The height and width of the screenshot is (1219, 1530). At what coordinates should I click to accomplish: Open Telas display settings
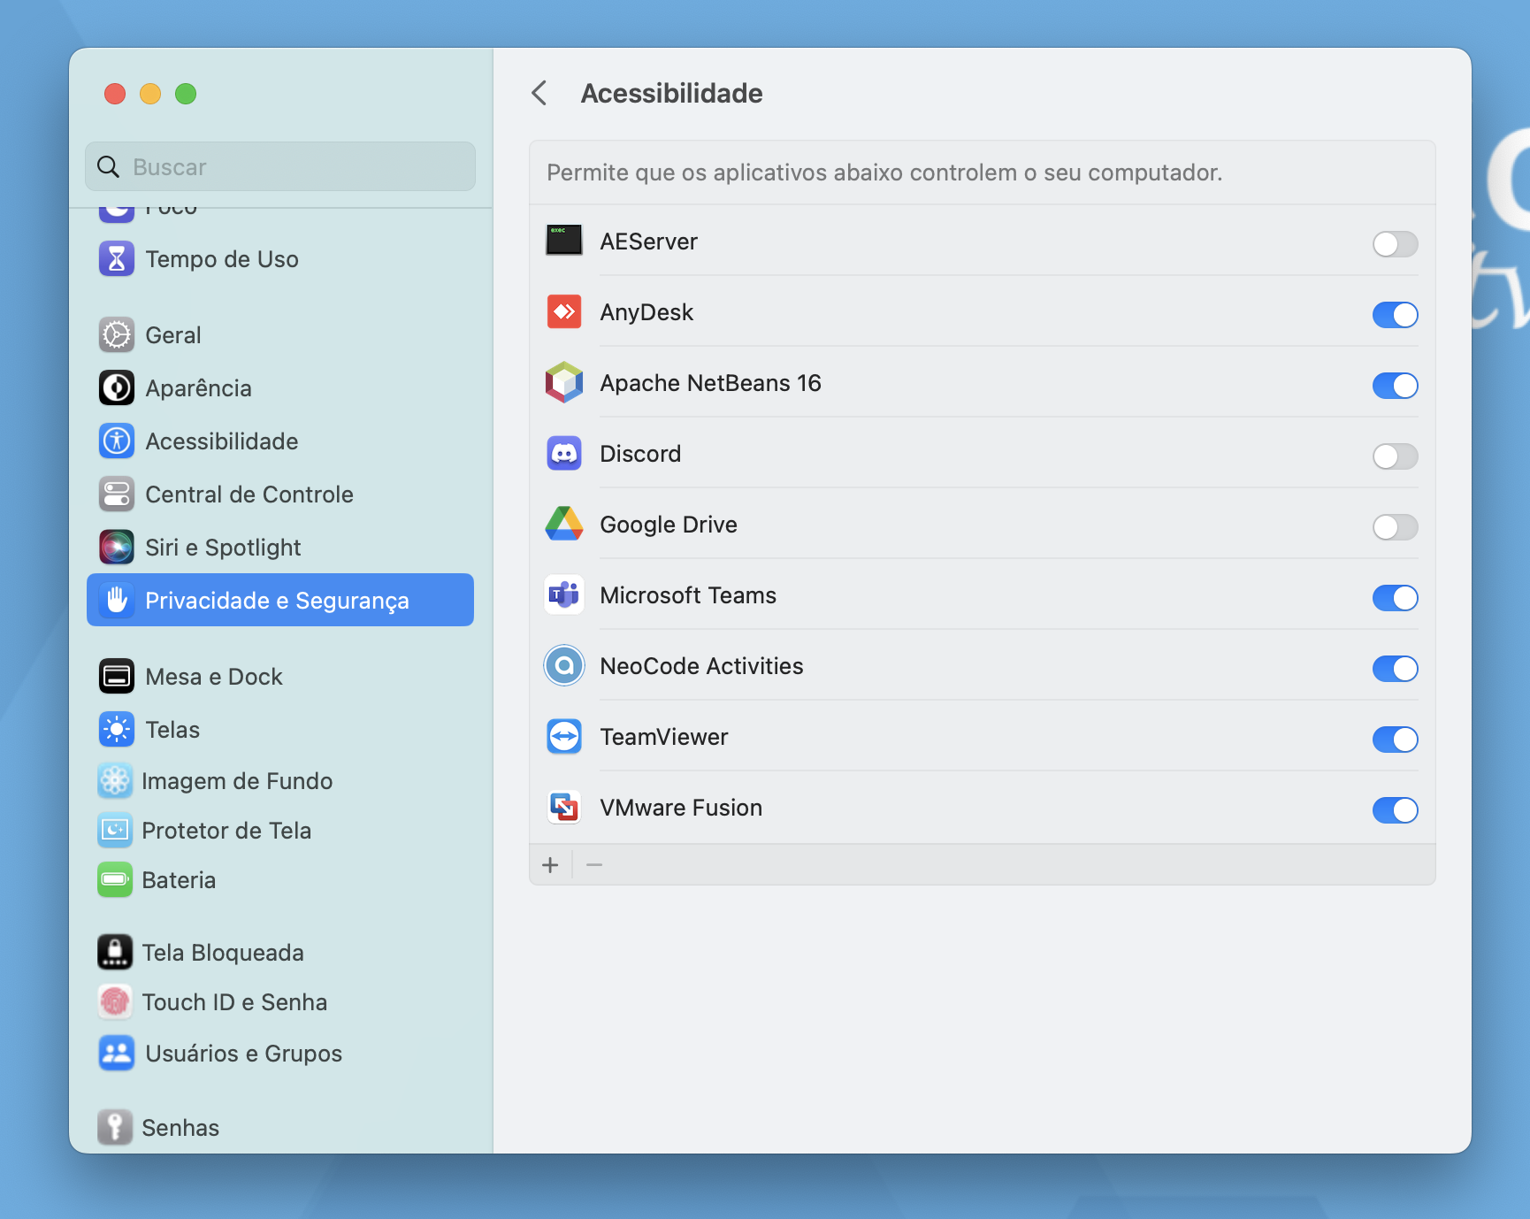[x=280, y=729]
